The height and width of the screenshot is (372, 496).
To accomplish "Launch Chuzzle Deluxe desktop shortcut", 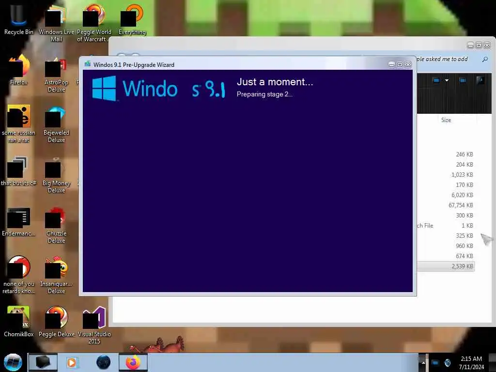I will click(x=56, y=225).
